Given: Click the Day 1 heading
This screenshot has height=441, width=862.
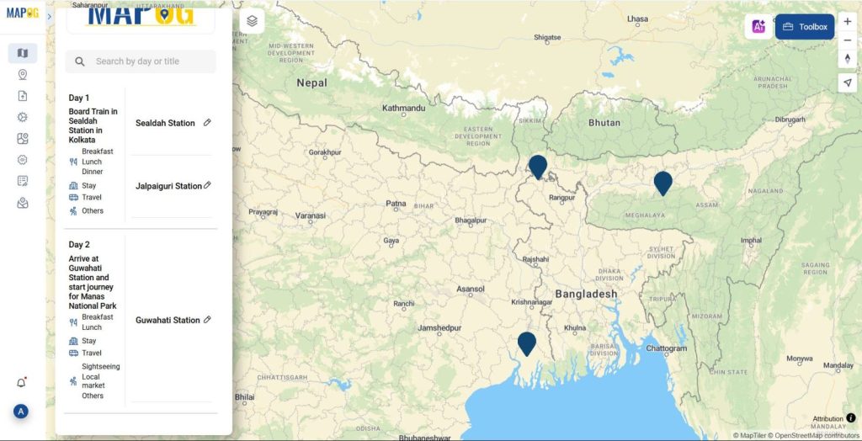Looking at the screenshot, I should pos(79,98).
